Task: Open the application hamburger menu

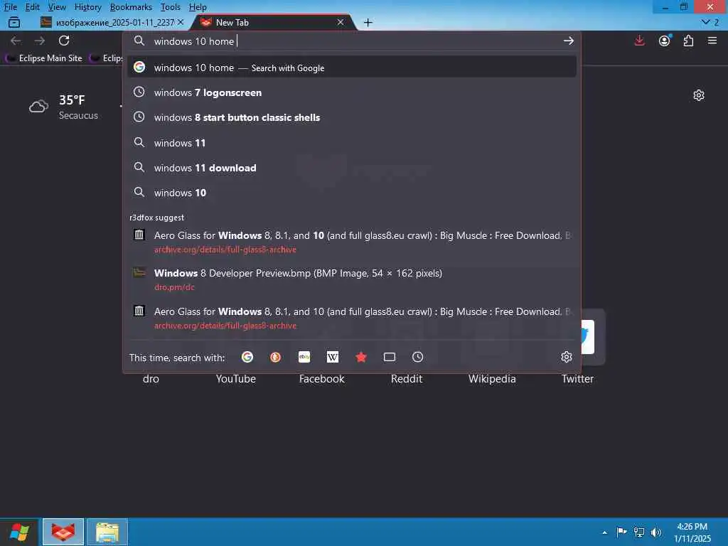Action: (x=712, y=41)
